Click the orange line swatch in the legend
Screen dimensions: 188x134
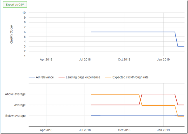click(x=108, y=77)
